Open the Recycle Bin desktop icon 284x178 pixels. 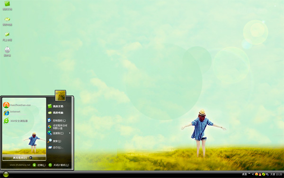tap(7, 52)
